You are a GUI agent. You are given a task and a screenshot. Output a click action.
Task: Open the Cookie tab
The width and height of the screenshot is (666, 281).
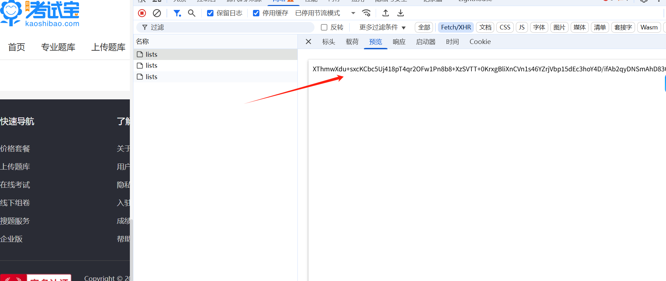point(480,42)
